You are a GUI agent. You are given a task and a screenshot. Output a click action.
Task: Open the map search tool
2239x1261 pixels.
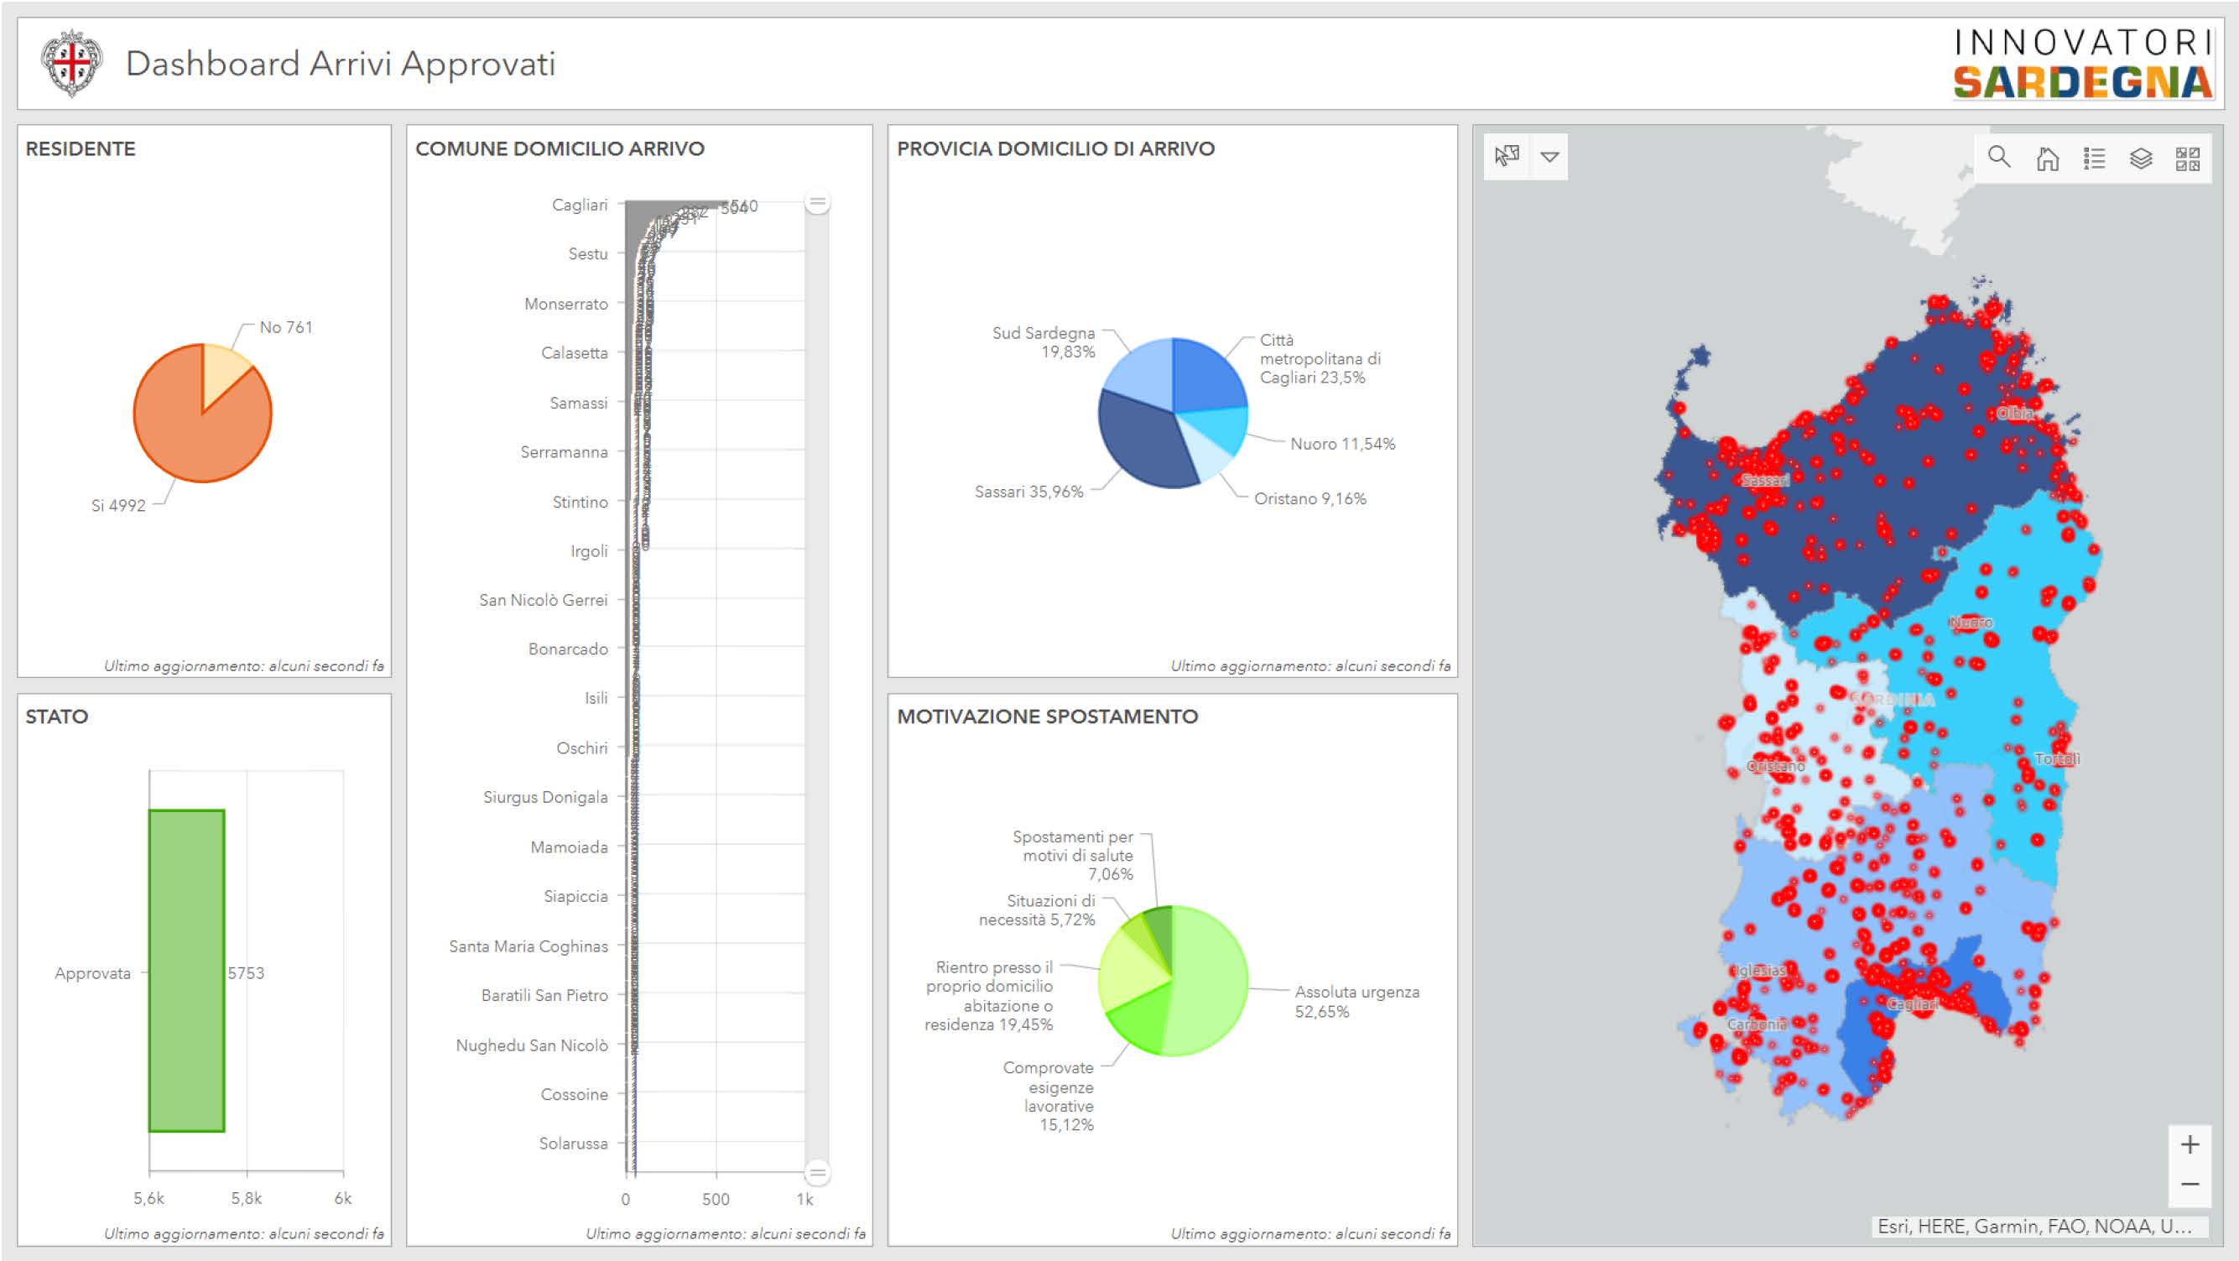pos(1998,157)
